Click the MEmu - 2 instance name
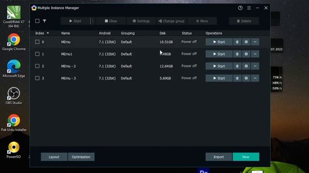This screenshot has height=173, width=309. pos(69,66)
